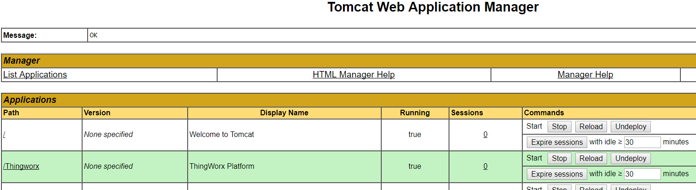Click "true" running status for Thingworx
The width and height of the screenshot is (696, 190).
tap(415, 166)
